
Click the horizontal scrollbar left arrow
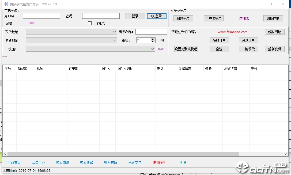[x=5, y=154]
